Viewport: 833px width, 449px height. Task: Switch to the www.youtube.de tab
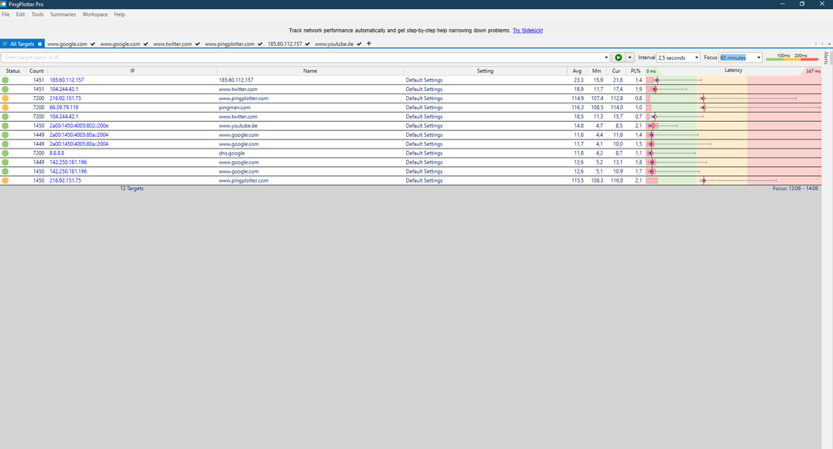pos(334,44)
